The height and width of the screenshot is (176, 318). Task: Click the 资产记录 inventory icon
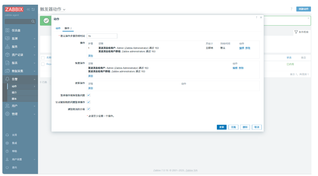(7, 55)
